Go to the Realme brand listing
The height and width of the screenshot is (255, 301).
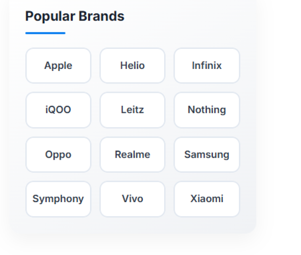[132, 155]
